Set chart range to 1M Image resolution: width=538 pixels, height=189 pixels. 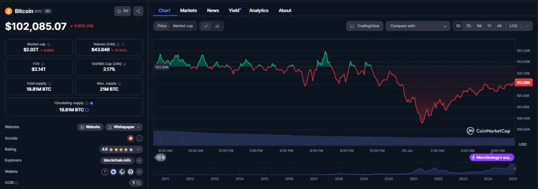479,26
